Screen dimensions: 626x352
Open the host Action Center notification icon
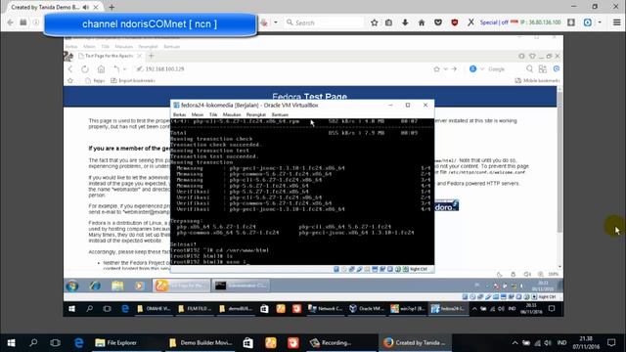coord(611,343)
